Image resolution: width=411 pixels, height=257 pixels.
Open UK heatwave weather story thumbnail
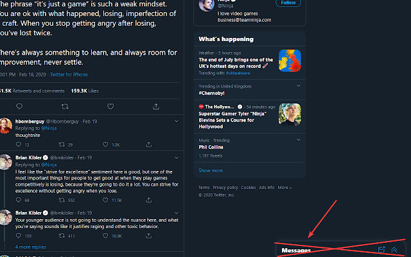290,61
